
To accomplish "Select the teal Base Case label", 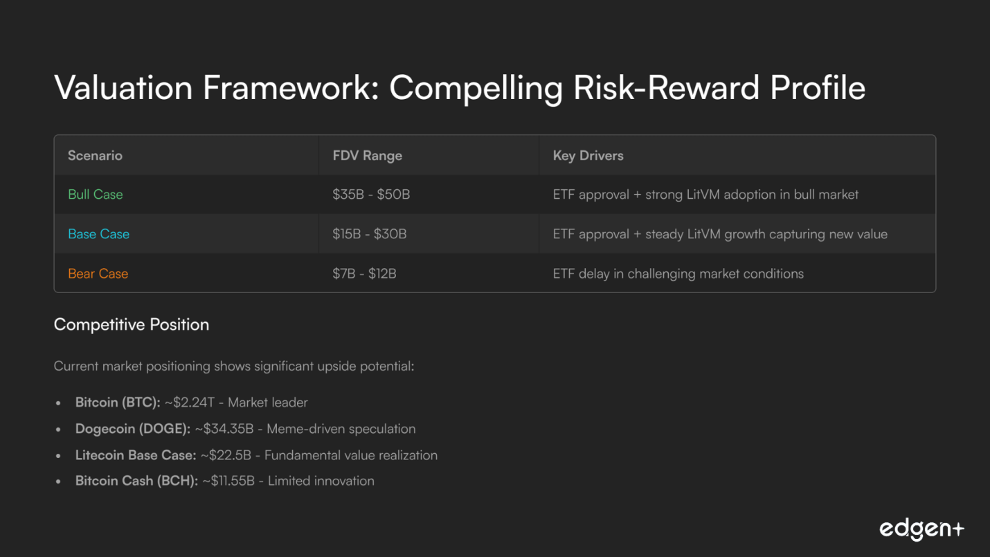I will coord(98,234).
